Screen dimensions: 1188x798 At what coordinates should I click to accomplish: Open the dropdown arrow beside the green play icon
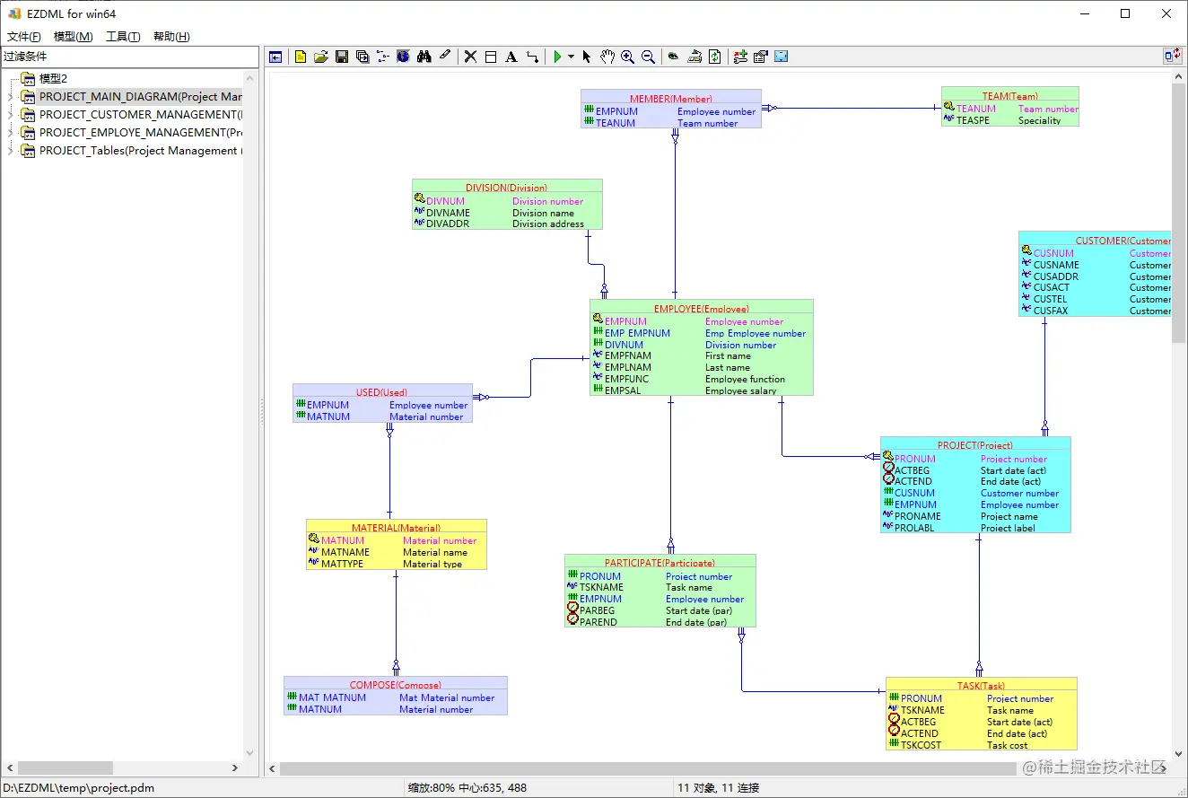pyautogui.click(x=571, y=57)
